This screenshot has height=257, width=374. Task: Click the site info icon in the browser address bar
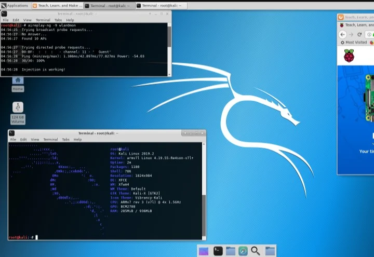pyautogui.click(x=369, y=35)
